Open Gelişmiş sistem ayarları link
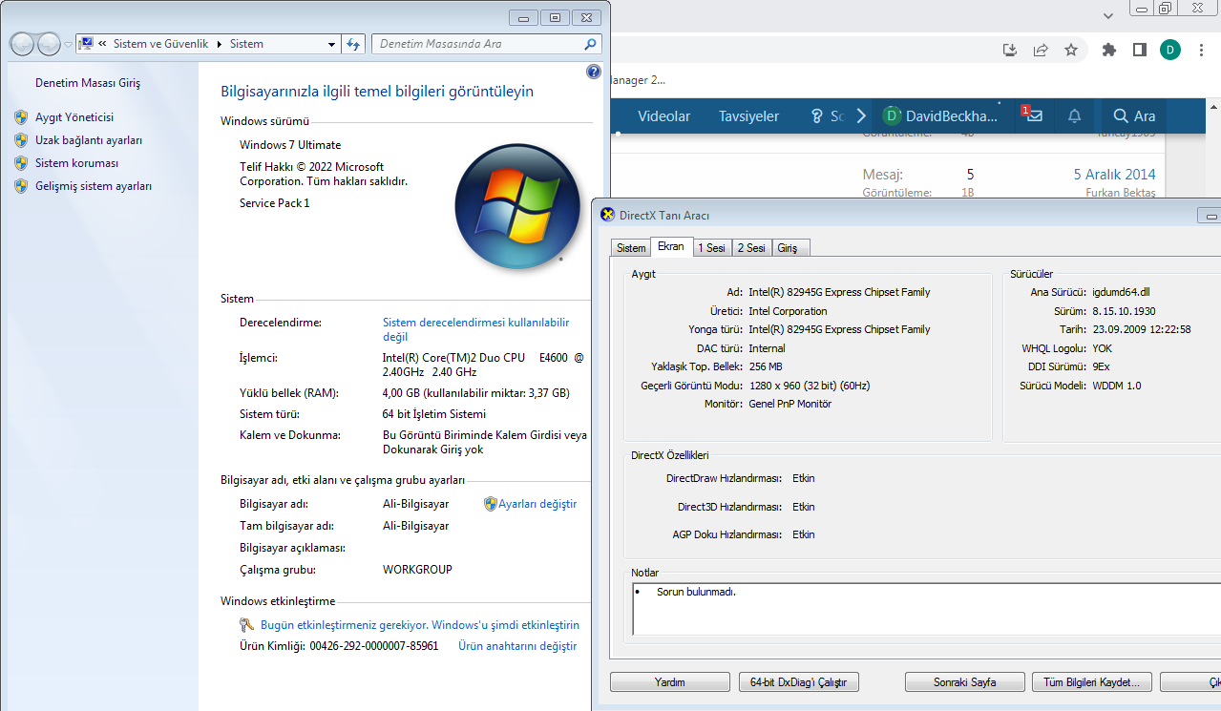This screenshot has width=1221, height=711. 94,186
